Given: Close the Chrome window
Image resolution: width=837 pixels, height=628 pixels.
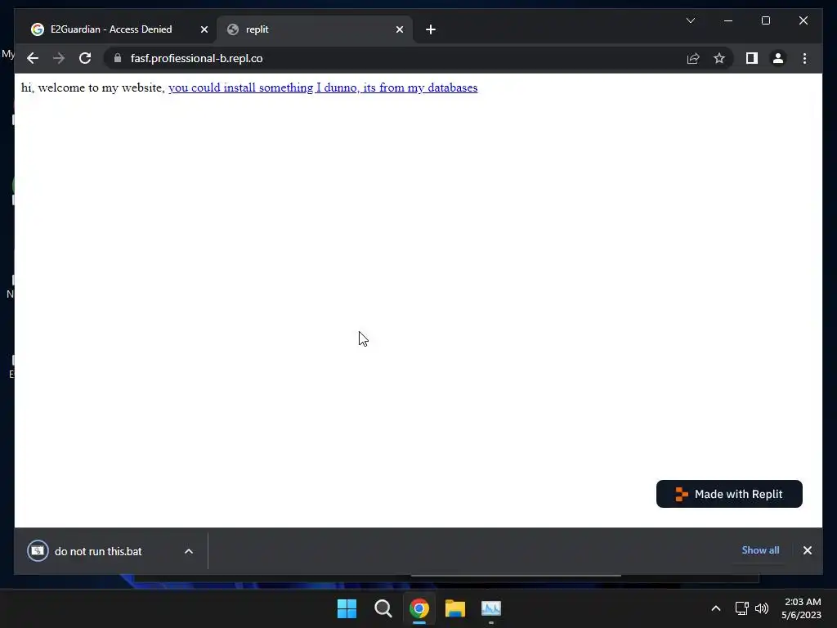Looking at the screenshot, I should (803, 20).
